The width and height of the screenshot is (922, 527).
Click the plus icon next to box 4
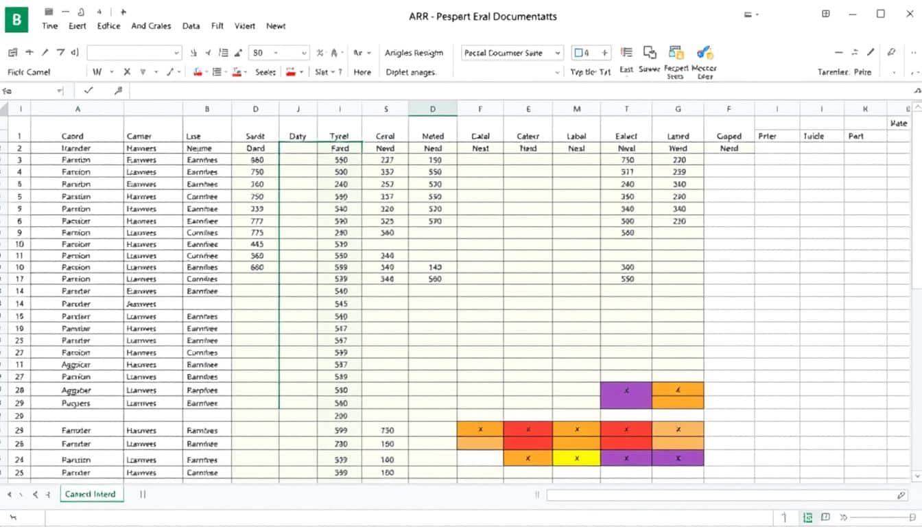tap(605, 52)
